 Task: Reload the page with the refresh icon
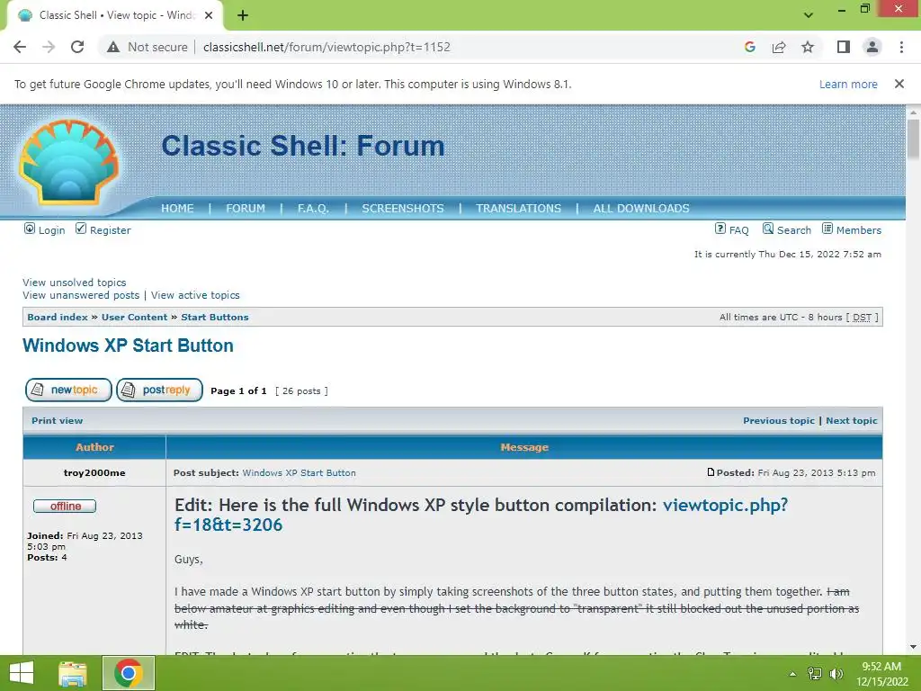pyautogui.click(x=77, y=47)
